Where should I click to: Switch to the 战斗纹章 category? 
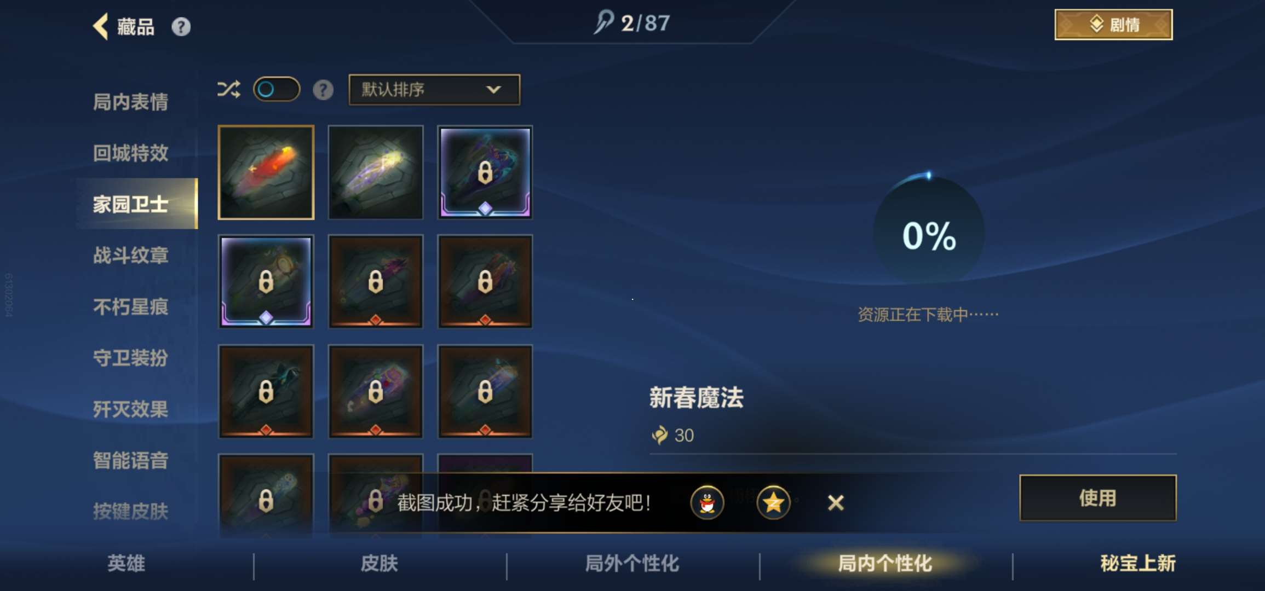coord(130,255)
